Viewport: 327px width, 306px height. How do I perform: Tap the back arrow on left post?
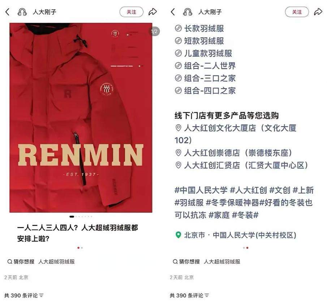coord(7,12)
